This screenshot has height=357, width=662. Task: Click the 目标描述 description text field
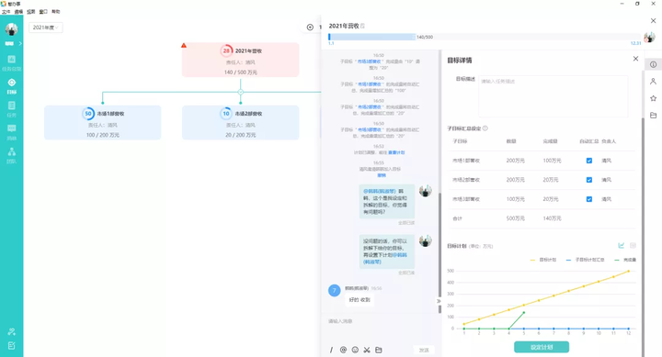(554, 96)
